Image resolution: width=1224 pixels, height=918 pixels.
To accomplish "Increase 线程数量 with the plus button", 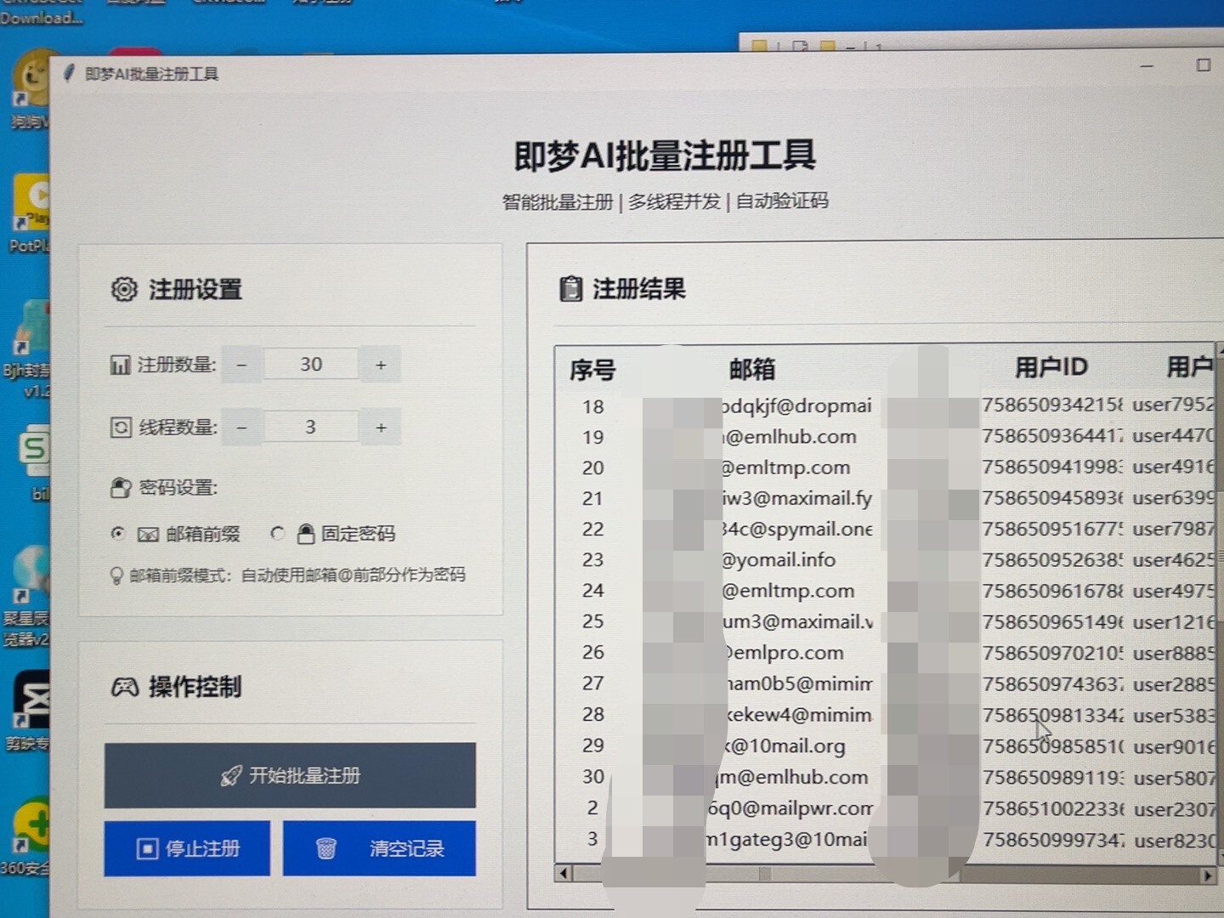I will 381,427.
